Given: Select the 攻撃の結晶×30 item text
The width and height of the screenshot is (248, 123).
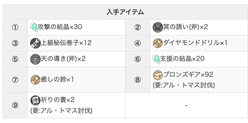Looking at the screenshot, I should tap(60, 27).
